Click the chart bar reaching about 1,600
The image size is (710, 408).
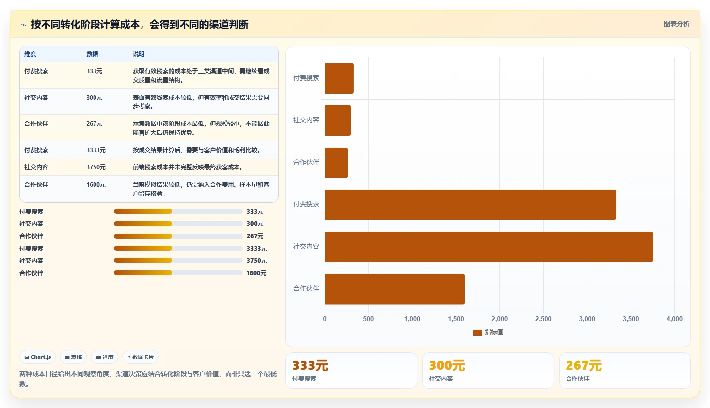click(394, 289)
